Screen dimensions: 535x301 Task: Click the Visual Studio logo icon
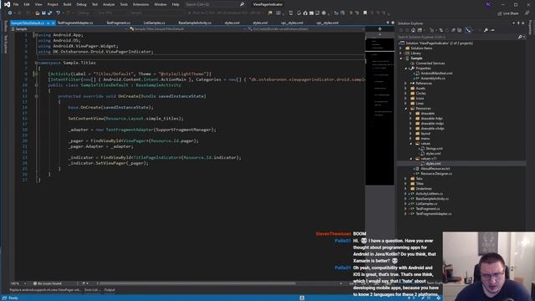tap(7, 4)
